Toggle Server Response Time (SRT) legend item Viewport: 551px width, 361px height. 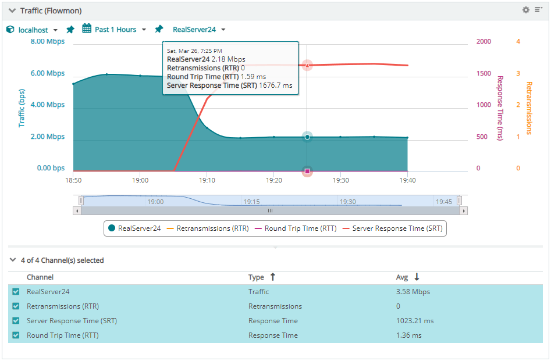(x=393, y=228)
